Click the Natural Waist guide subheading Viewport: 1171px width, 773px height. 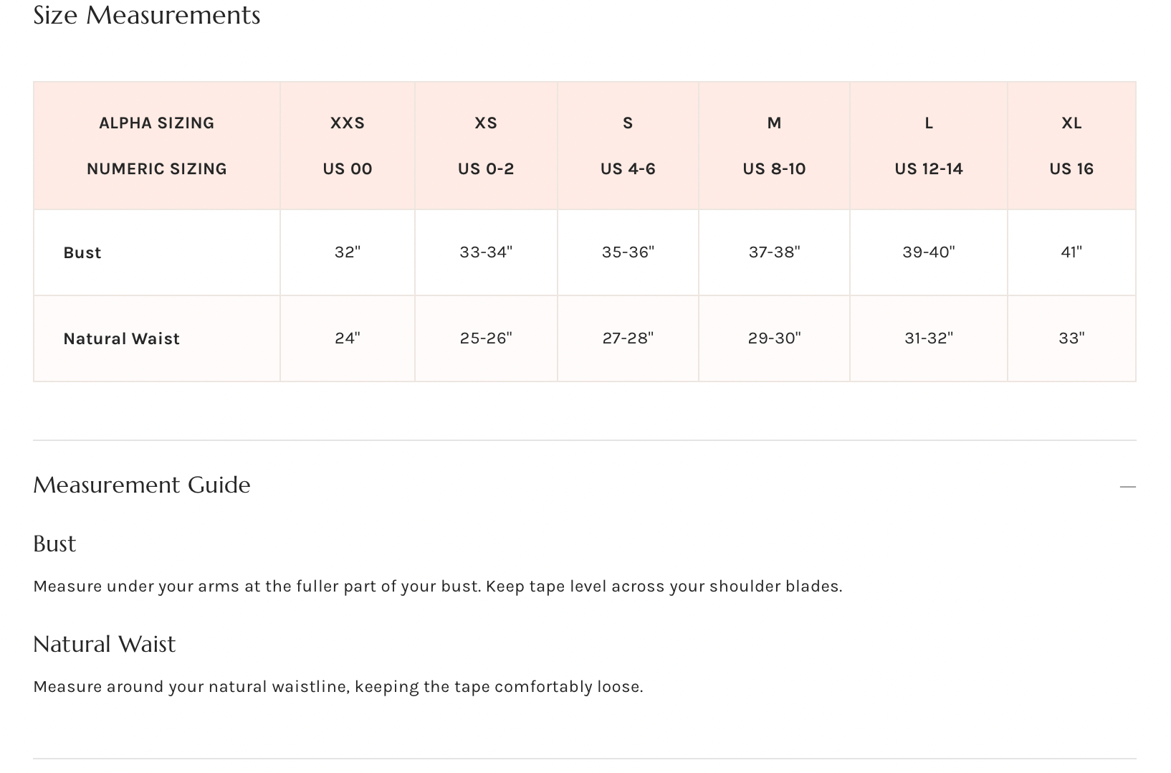[104, 644]
